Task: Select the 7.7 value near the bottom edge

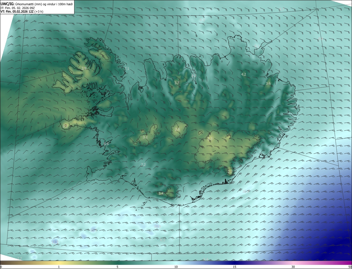Action: click(x=19, y=259)
